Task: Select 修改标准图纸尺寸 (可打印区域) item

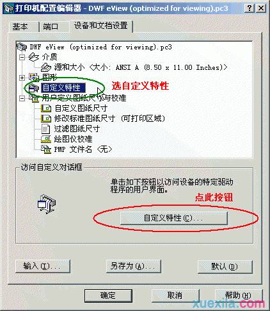Action: pyautogui.click(x=110, y=119)
